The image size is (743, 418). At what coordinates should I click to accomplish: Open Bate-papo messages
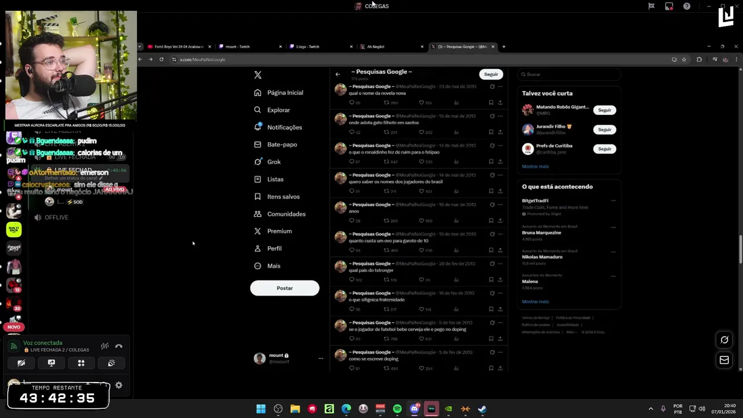pyautogui.click(x=275, y=145)
